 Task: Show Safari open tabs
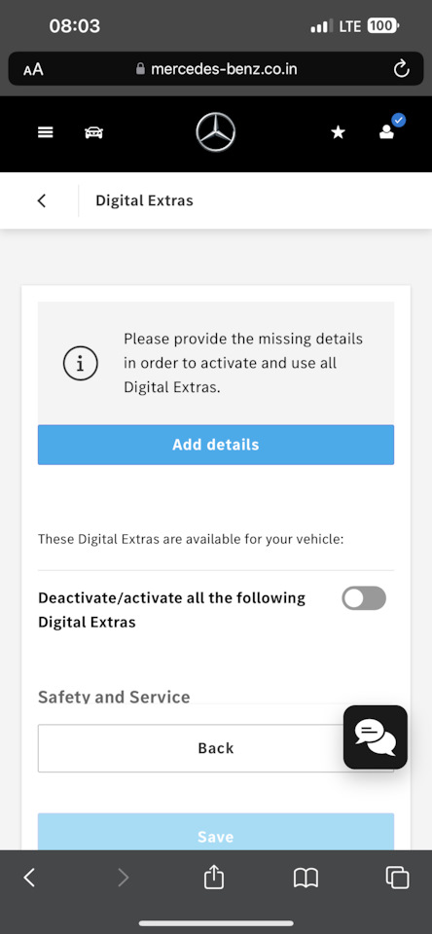(x=397, y=878)
